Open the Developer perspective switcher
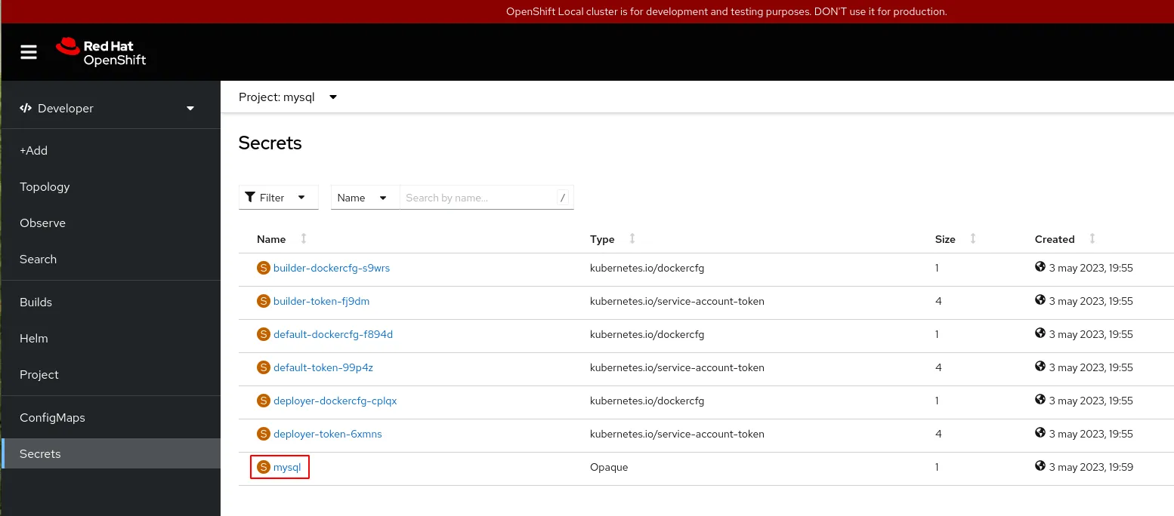This screenshot has width=1174, height=516. click(109, 109)
